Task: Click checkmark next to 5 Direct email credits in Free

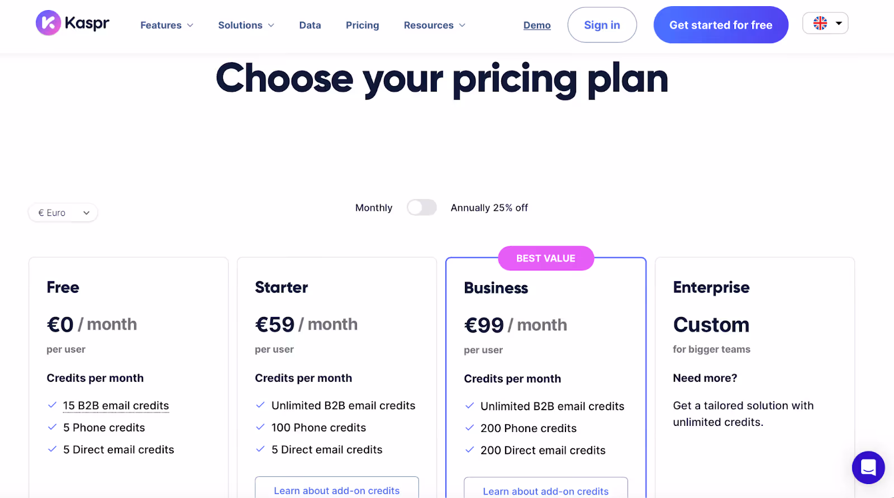Action: coord(52,449)
